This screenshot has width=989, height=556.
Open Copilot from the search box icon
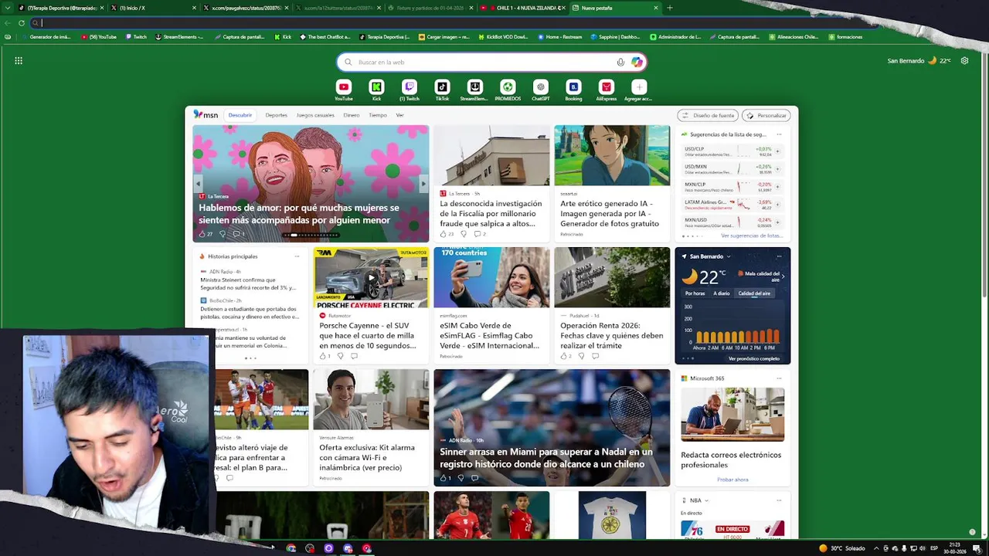[637, 62]
